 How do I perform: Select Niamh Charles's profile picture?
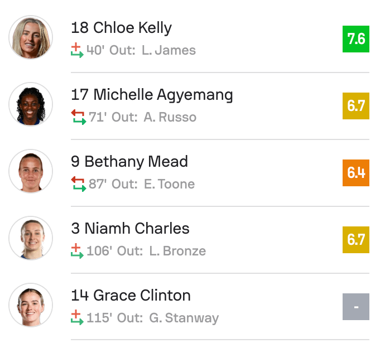(31, 239)
